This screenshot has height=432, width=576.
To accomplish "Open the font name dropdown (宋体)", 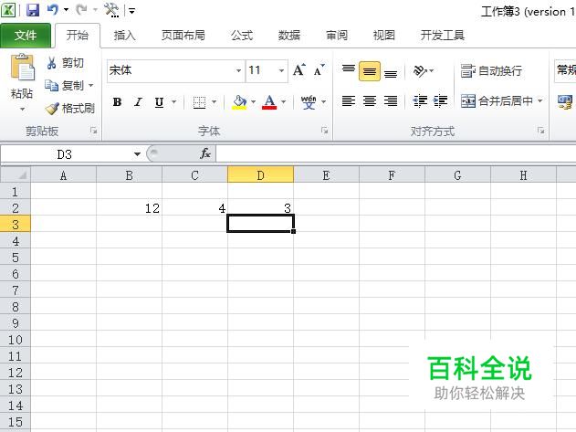I will tap(238, 70).
